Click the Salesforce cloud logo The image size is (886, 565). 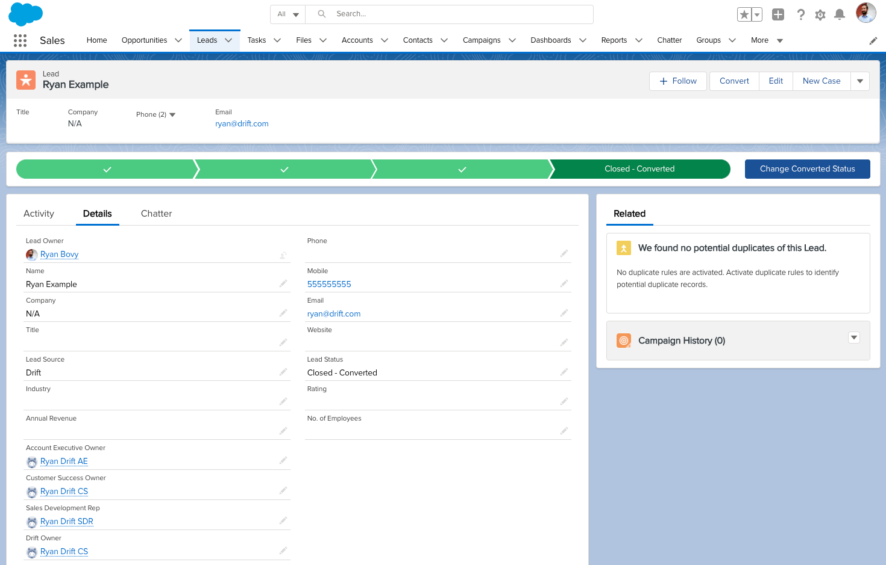pos(25,14)
